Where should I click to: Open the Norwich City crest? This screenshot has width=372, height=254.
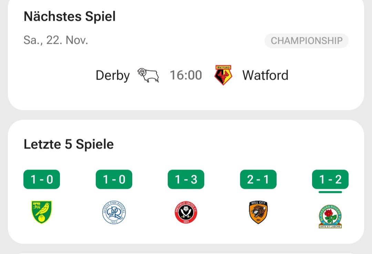pos(41,212)
